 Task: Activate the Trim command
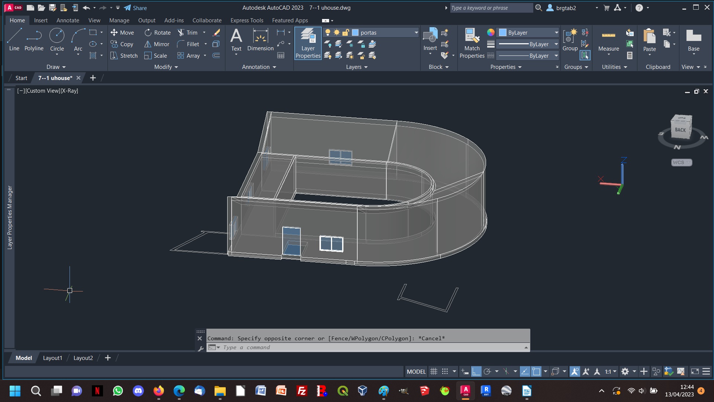tap(187, 33)
